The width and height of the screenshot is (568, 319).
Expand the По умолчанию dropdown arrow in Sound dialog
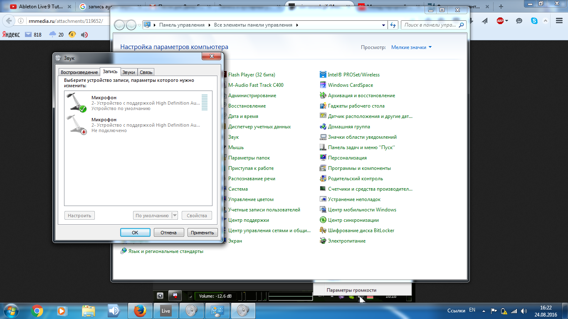175,216
